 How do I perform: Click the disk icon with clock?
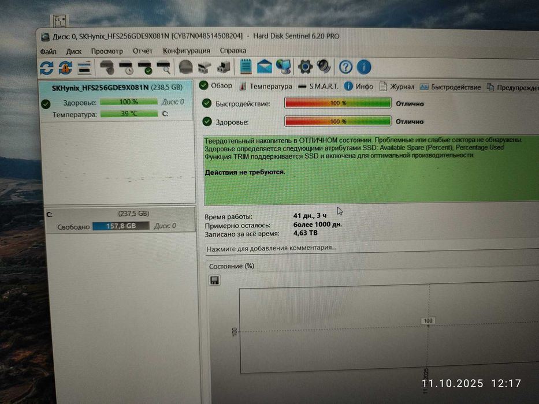(126, 68)
